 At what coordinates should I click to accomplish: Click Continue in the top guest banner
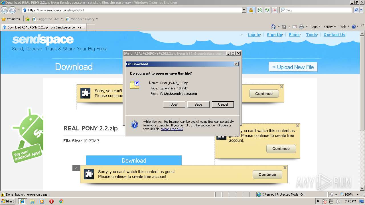coord(264,94)
